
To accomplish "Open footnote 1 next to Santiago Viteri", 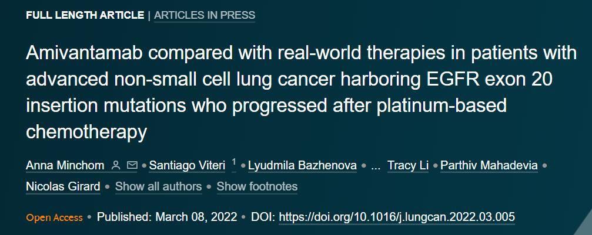I will [x=234, y=162].
